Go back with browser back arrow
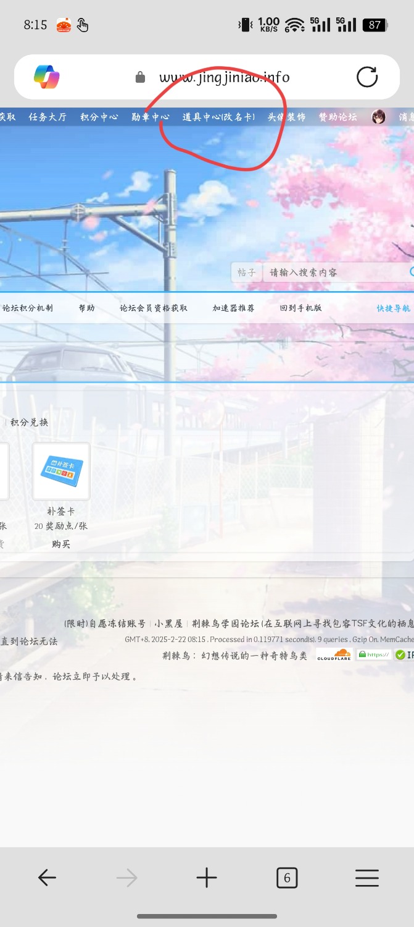This screenshot has width=414, height=927. click(47, 878)
